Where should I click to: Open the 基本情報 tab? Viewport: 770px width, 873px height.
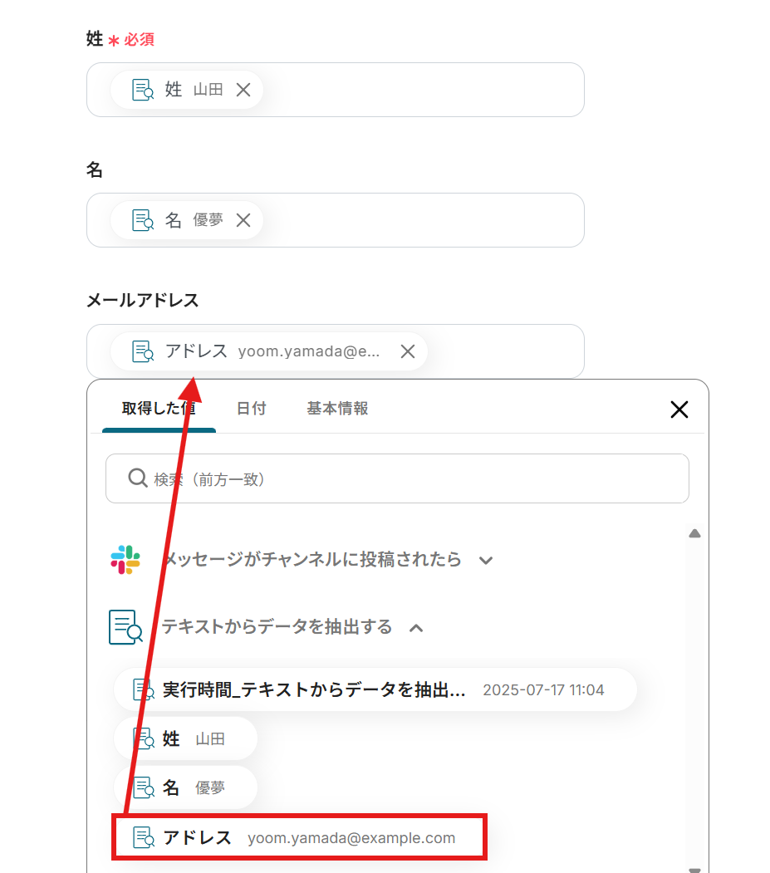tap(337, 409)
